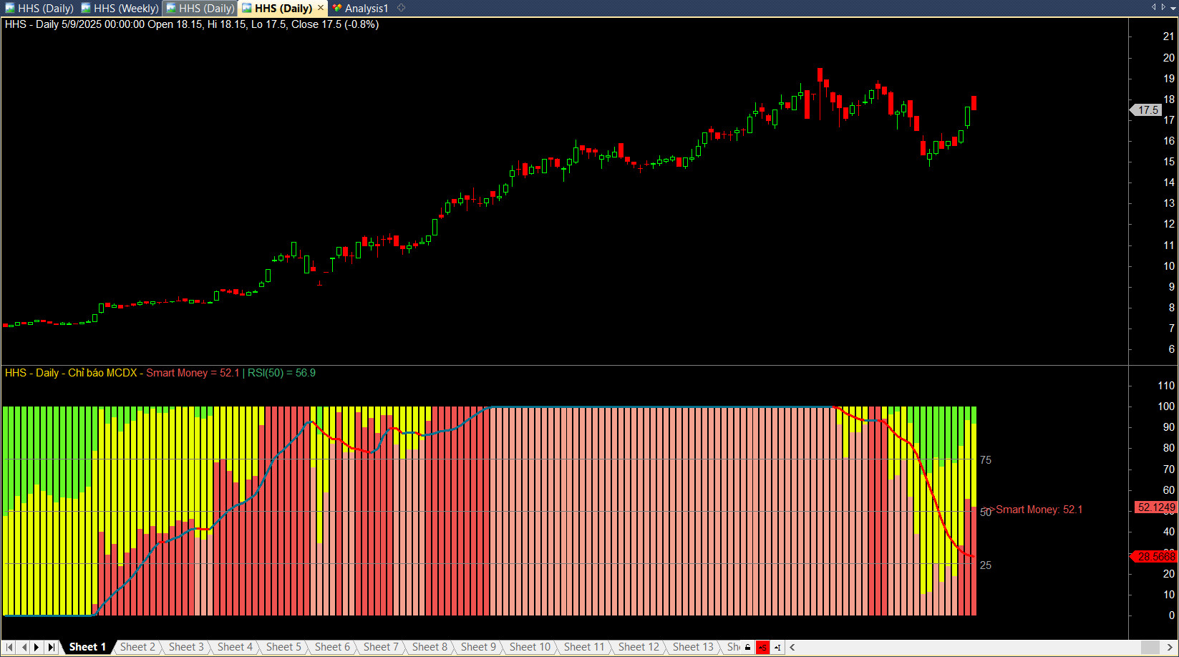The height and width of the screenshot is (657, 1179).
Task: Jump to the last sheet using navigation arrow
Action: point(52,647)
